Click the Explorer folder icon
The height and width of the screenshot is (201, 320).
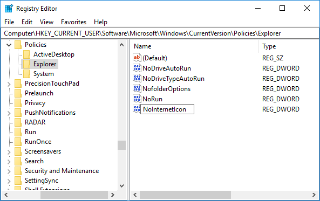coord(26,64)
